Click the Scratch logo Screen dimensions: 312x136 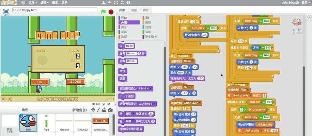(x=9, y=3)
